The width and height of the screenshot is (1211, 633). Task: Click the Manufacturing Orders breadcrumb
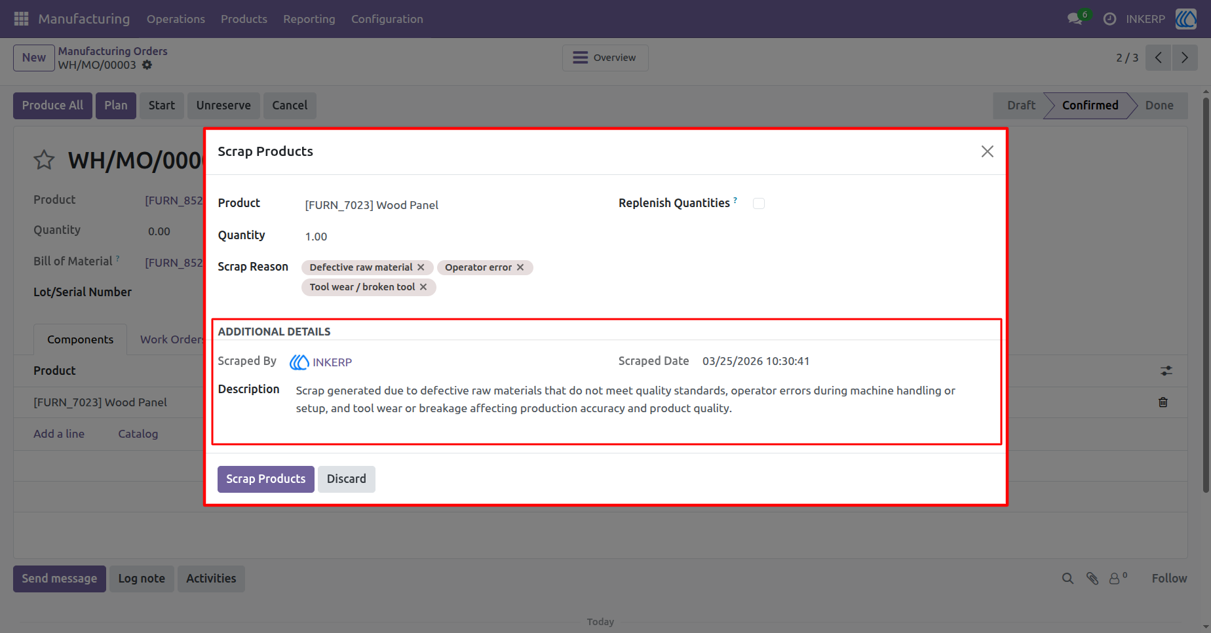[x=113, y=51]
